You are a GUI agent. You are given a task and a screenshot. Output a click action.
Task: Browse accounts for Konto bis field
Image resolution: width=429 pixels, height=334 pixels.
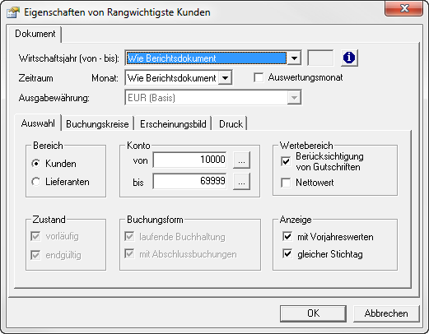click(x=241, y=181)
